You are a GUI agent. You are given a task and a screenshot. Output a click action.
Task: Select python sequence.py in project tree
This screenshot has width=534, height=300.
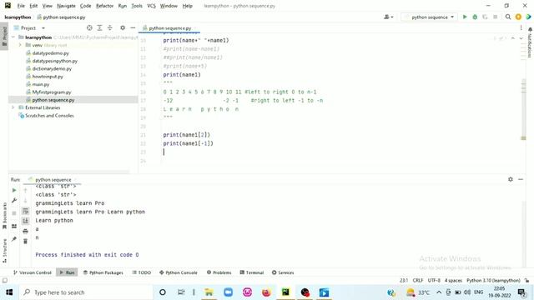click(53, 100)
